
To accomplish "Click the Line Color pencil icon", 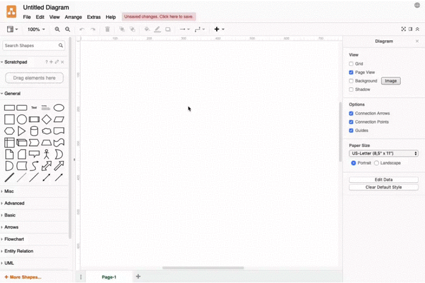I will pos(157,29).
